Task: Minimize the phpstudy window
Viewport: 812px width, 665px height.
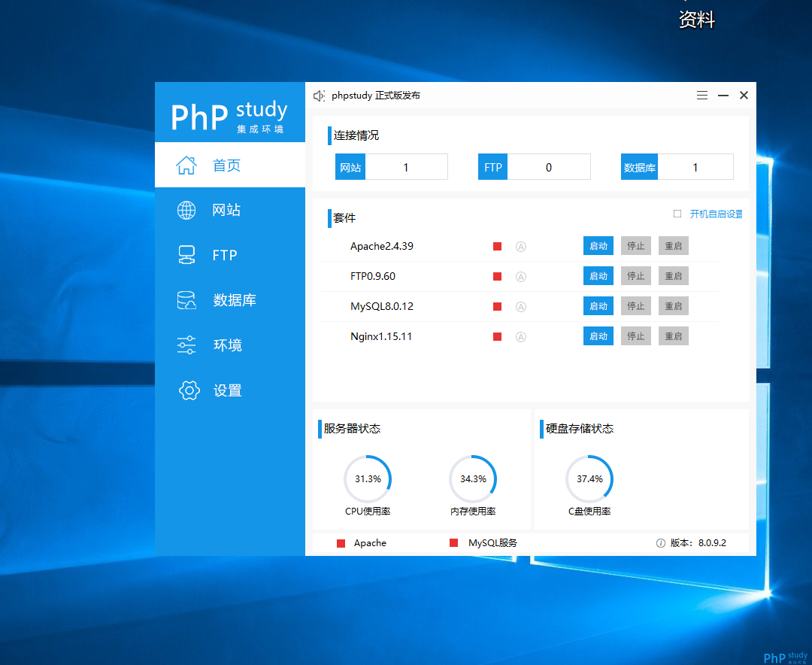Action: click(x=723, y=96)
